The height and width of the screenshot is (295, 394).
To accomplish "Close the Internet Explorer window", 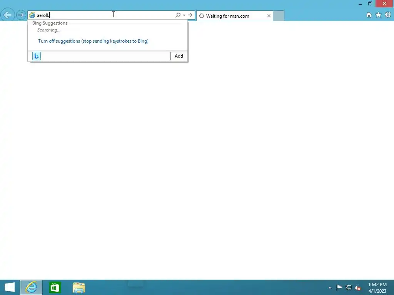I will click(384, 3).
